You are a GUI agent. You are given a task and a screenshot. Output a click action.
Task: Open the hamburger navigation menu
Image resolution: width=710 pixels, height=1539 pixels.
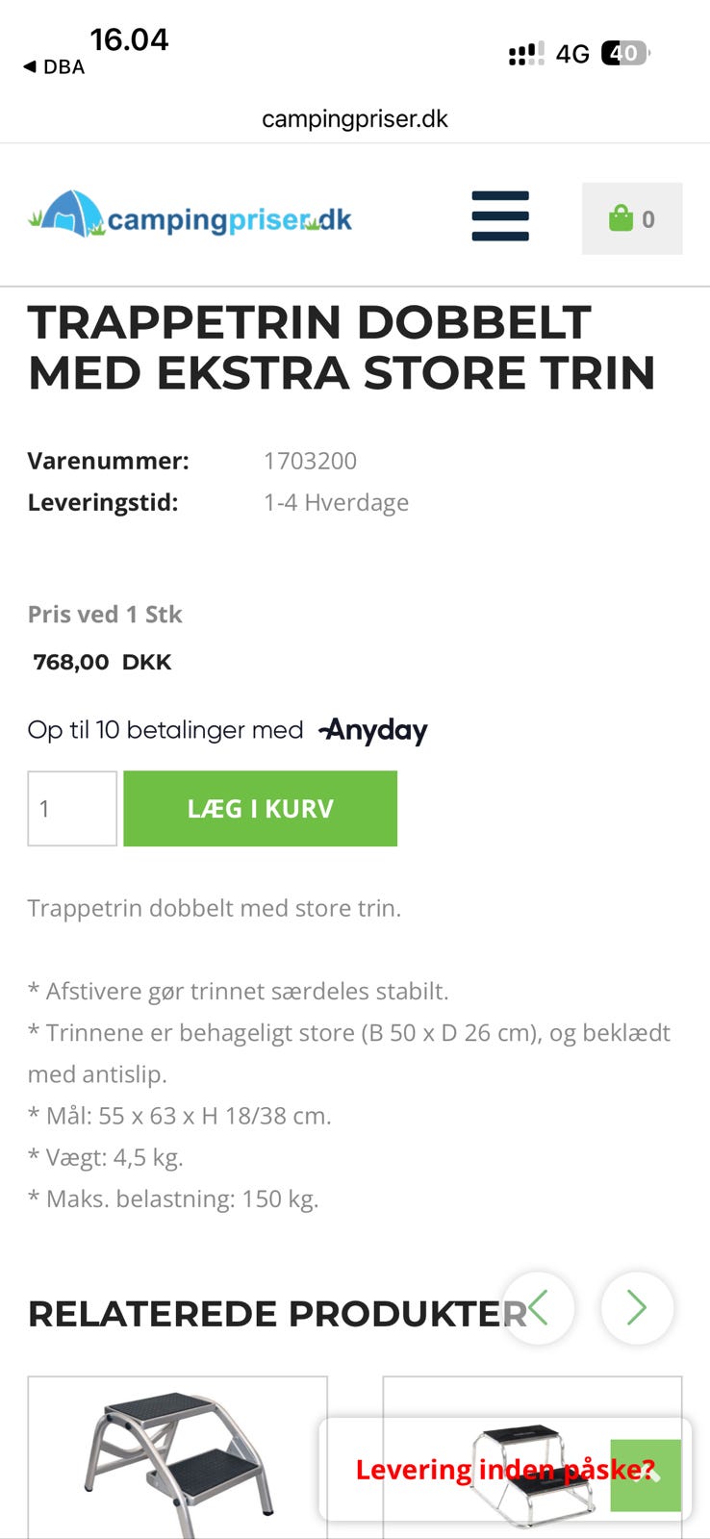[499, 216]
